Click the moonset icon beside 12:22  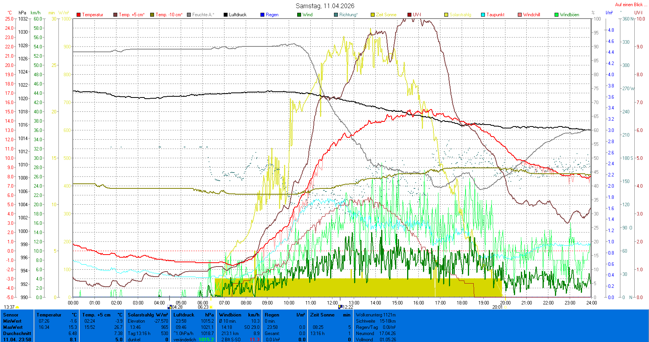tap(340, 307)
